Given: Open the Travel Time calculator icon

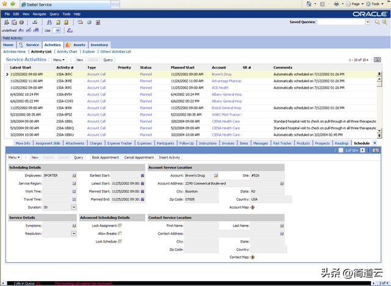Looking at the screenshot, I should [x=74, y=199].
